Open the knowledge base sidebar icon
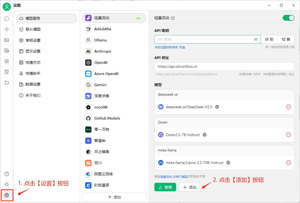Viewport: 300px width, 203px height. coord(7,72)
